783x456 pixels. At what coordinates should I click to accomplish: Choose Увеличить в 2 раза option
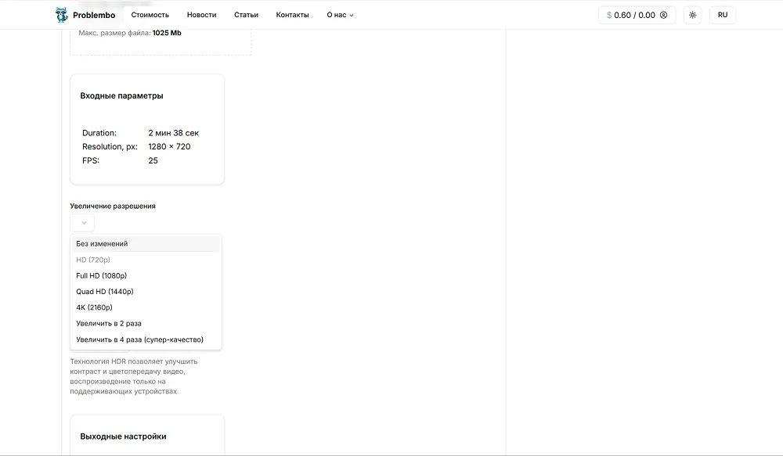[108, 323]
